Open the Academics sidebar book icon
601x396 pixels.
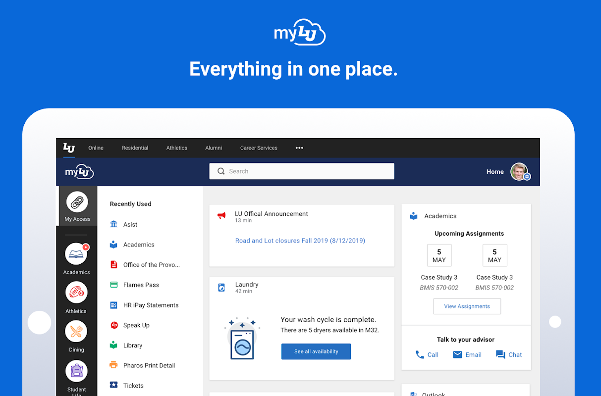click(x=76, y=254)
